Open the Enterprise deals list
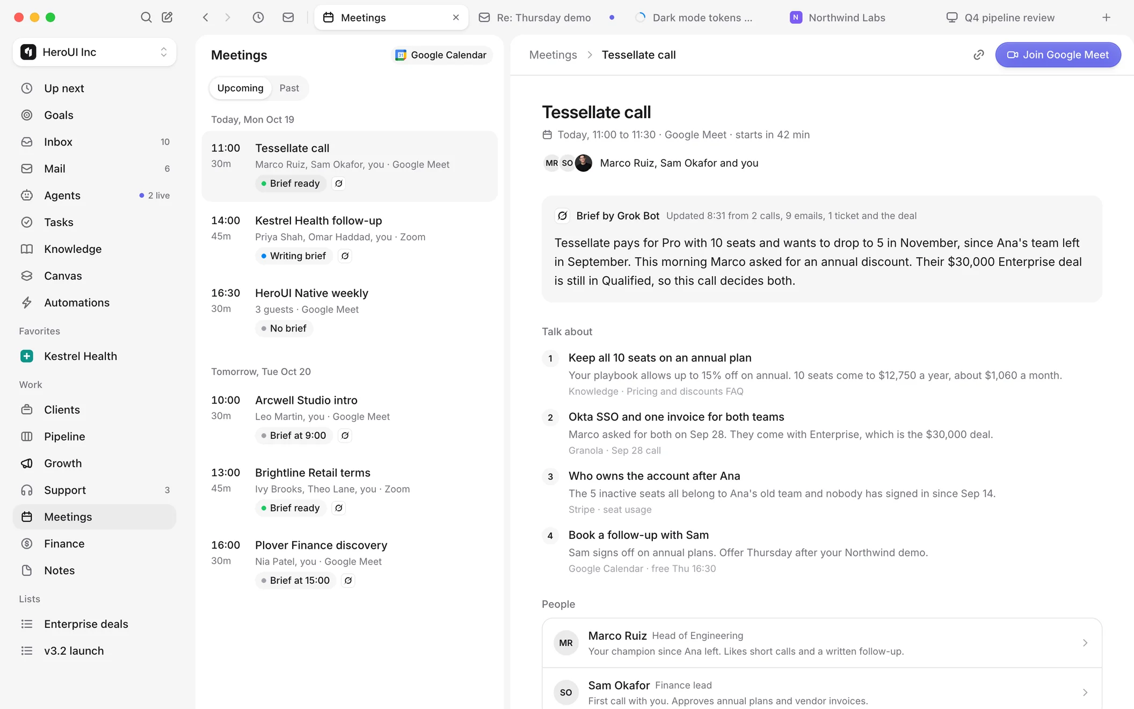The height and width of the screenshot is (709, 1134). click(95, 624)
